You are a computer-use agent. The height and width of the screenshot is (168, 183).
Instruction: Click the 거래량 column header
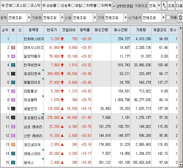tap(141, 30)
